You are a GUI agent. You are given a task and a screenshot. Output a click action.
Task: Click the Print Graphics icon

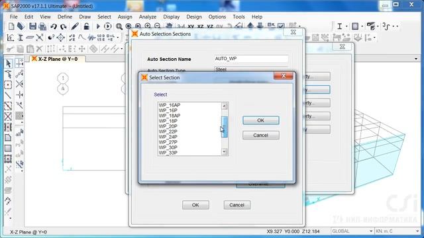pyautogui.click(x=42, y=26)
